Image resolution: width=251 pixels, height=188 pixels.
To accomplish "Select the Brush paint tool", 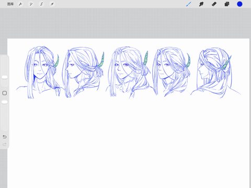I will pos(189,4).
